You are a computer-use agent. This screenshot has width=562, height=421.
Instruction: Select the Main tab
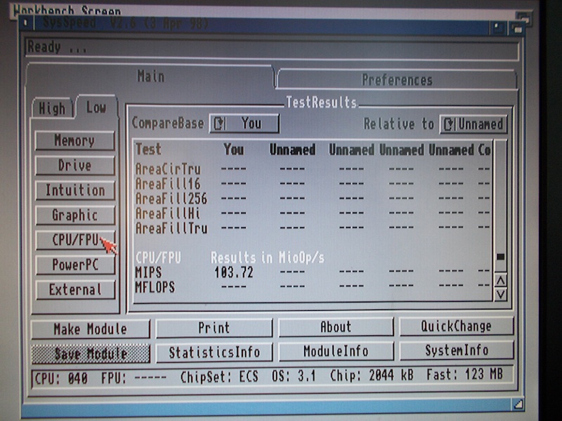pyautogui.click(x=150, y=76)
